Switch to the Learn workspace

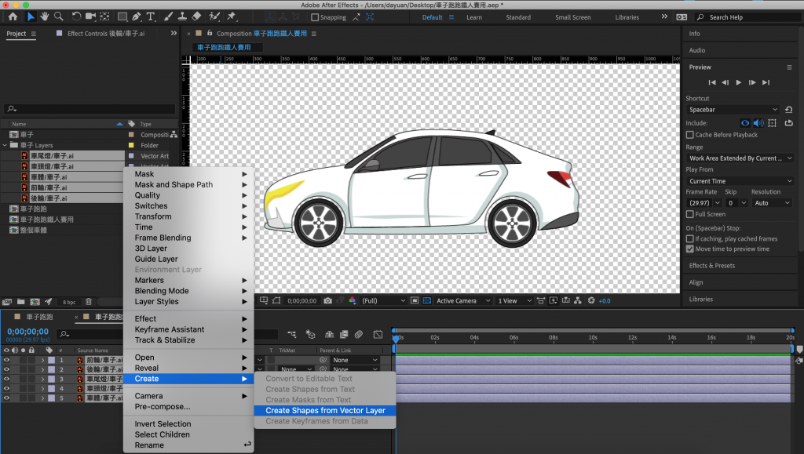coord(473,17)
